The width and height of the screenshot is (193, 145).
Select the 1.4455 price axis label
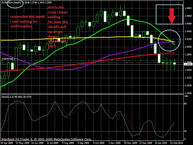pyautogui.click(x=188, y=32)
